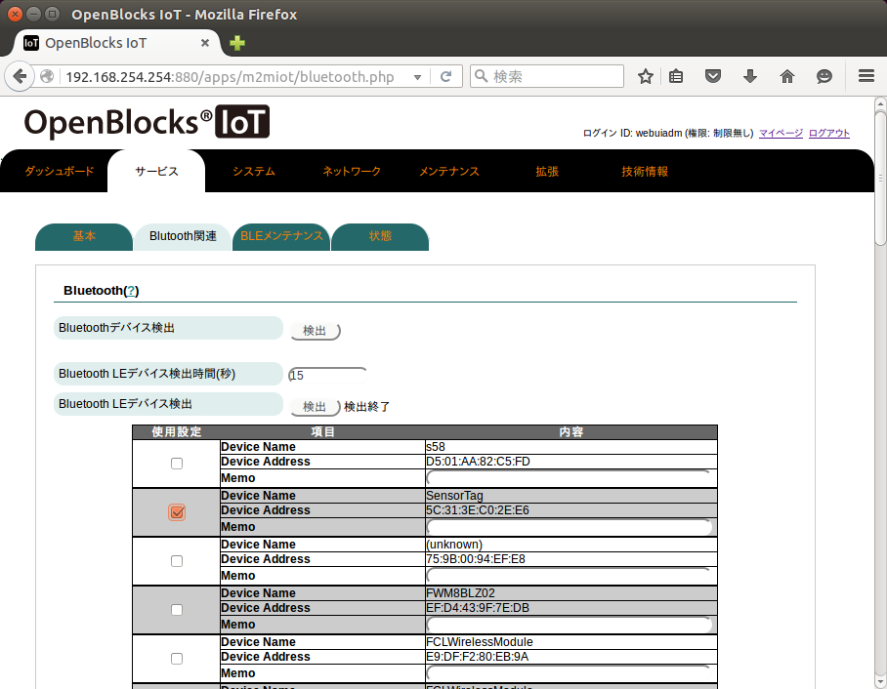Click the ログアウト link
The image size is (887, 689).
click(828, 133)
